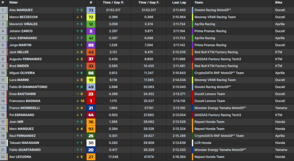
Task: Click the orange number 93 badge
Action: coord(91,129)
